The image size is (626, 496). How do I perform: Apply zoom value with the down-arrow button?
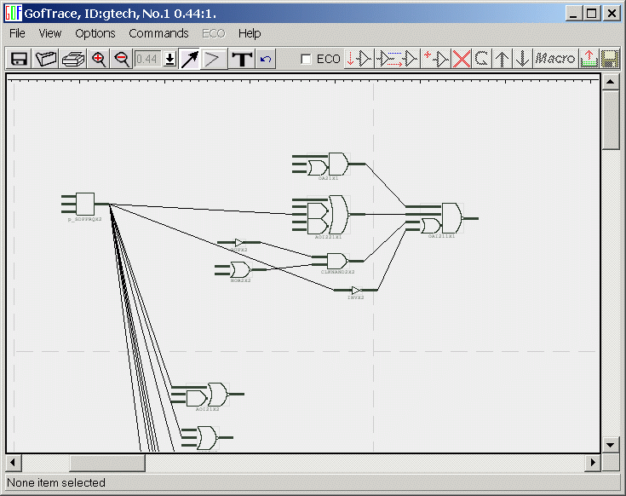(x=169, y=59)
